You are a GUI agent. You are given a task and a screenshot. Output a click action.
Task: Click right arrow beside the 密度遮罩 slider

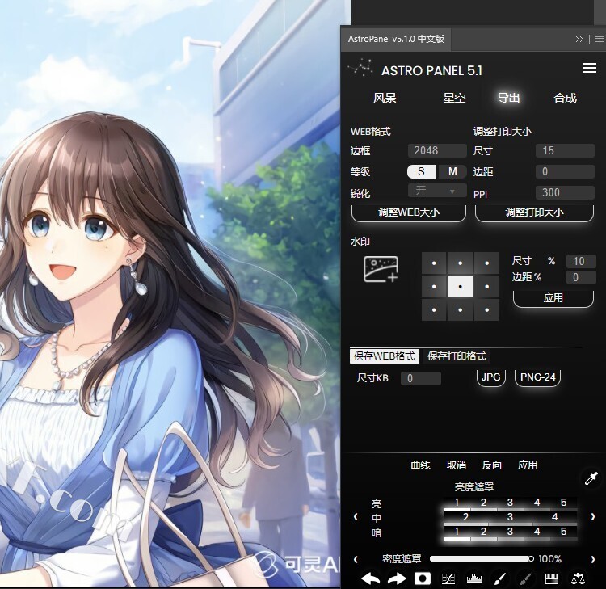pos(593,559)
